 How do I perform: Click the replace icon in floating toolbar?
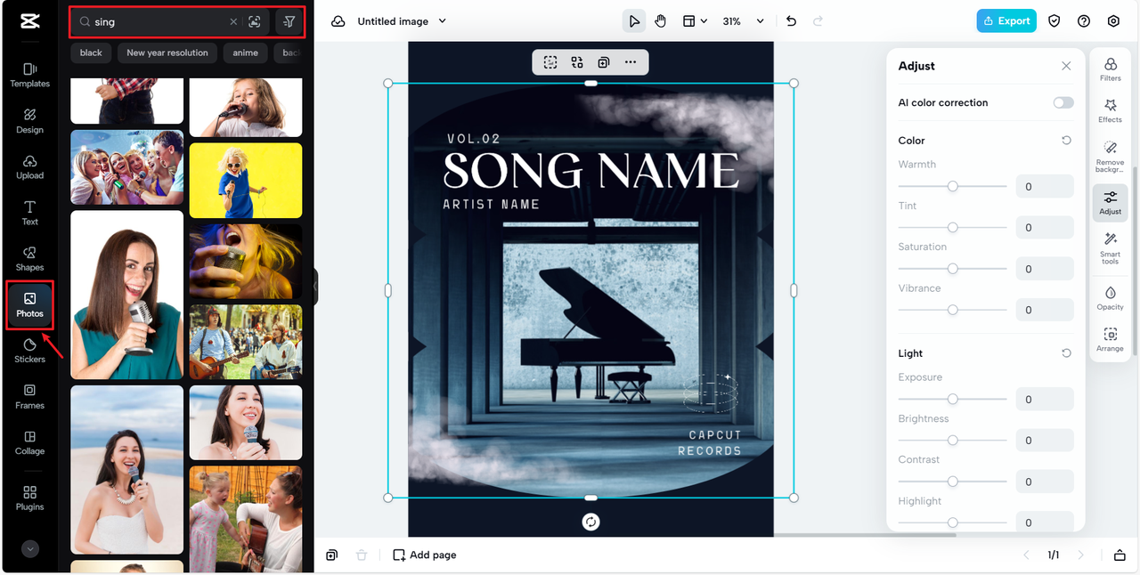(577, 62)
